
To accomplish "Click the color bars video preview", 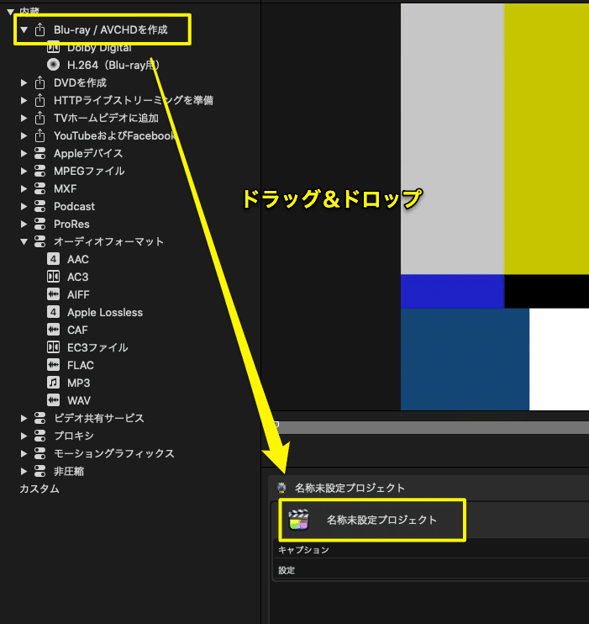I will pos(495,207).
